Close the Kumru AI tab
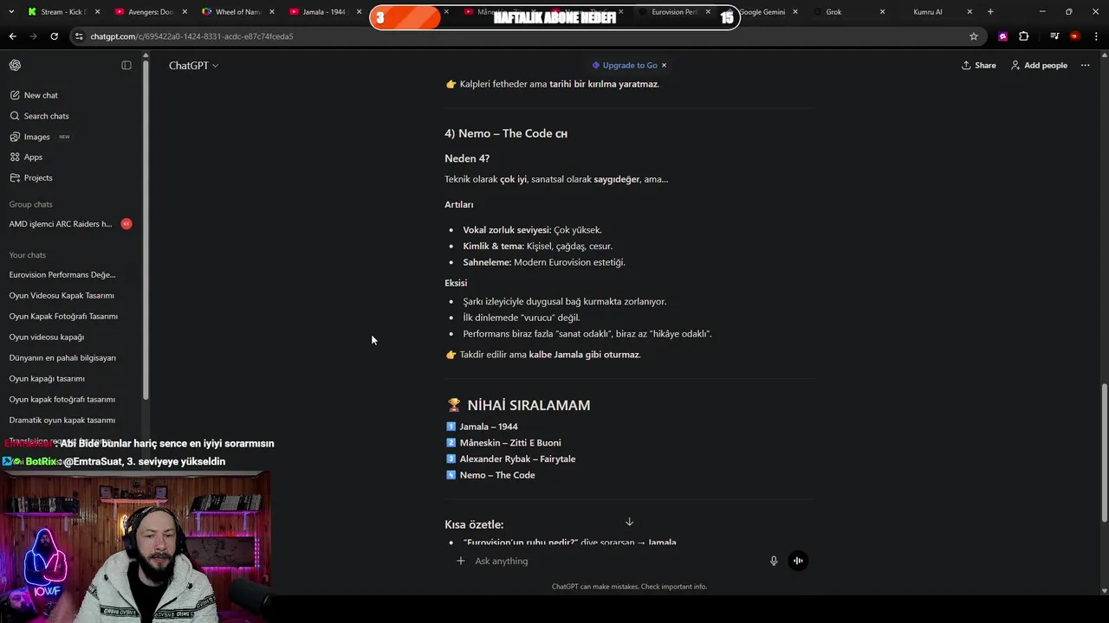 click(x=970, y=12)
